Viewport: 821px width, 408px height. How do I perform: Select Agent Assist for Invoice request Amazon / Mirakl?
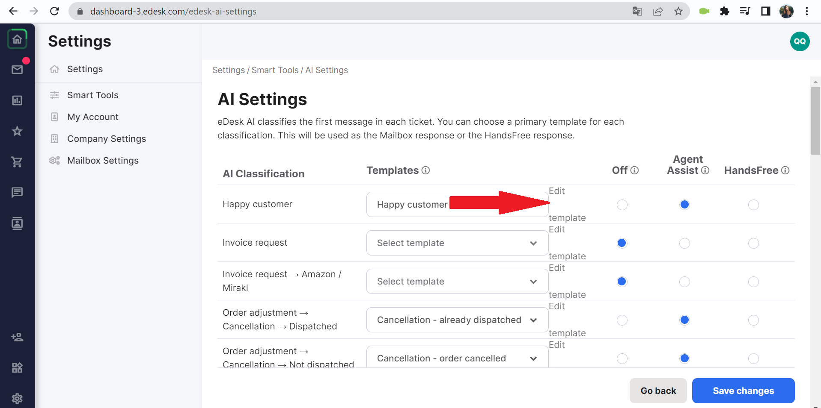[x=684, y=282]
